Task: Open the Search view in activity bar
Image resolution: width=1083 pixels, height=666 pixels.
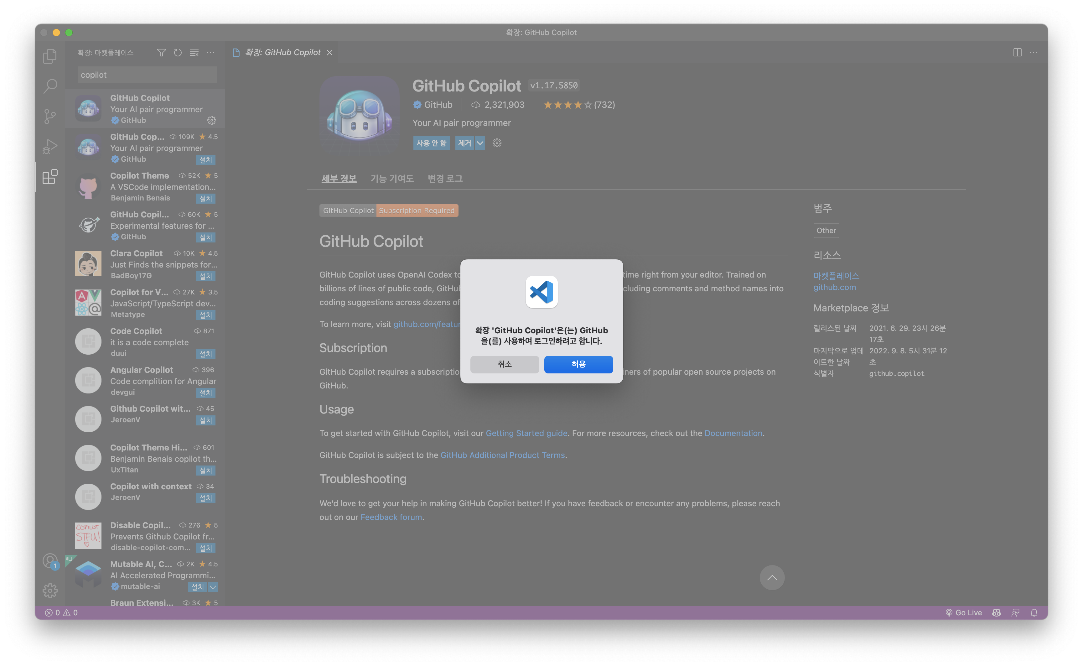Action: pos(50,86)
